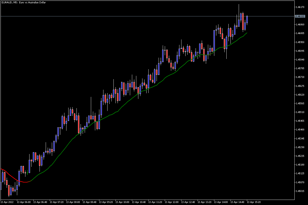
Task: Click time axis label 13 Apr 12:00
Action: [172, 202]
